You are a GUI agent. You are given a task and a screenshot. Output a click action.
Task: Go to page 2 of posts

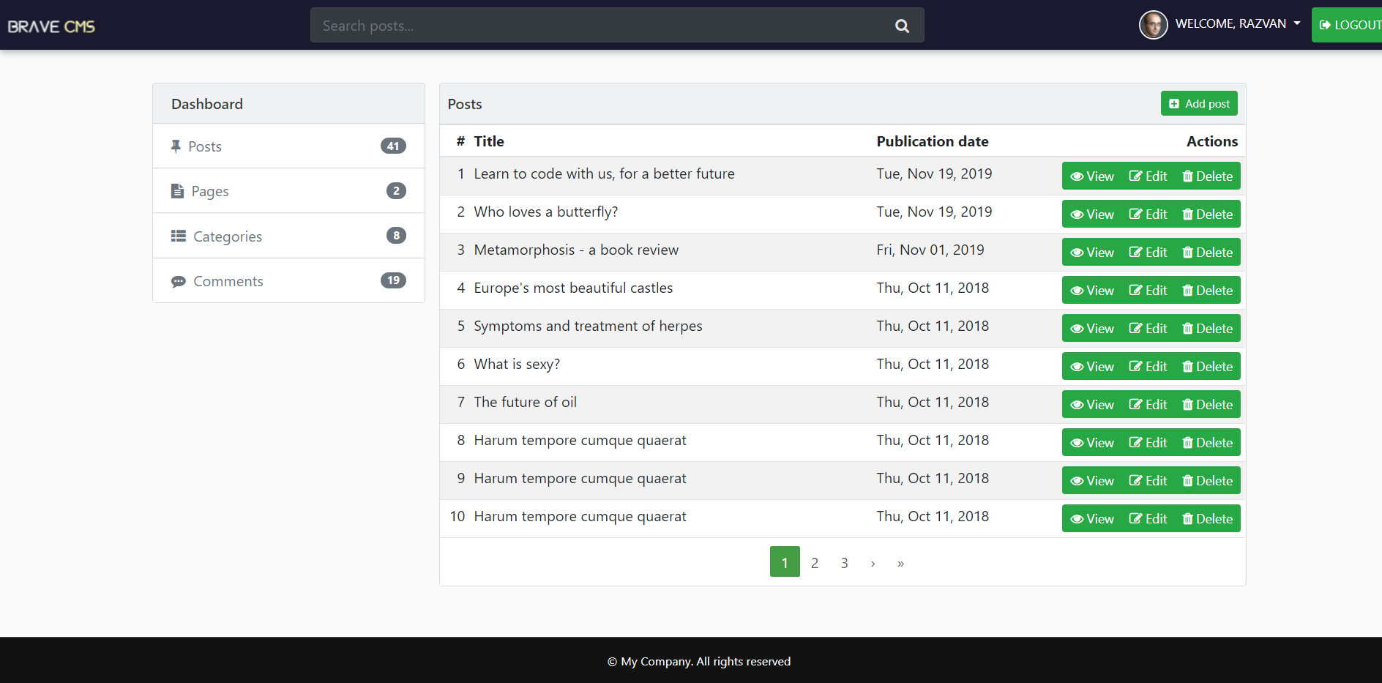click(815, 562)
